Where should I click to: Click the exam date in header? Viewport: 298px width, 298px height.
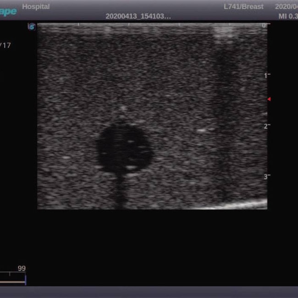point(287,7)
